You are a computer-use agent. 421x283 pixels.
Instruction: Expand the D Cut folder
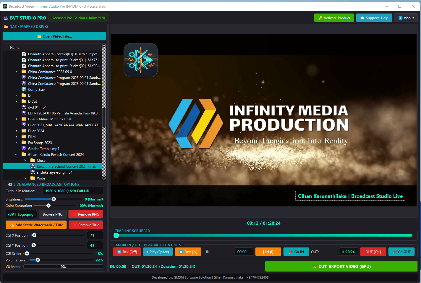(x=16, y=101)
